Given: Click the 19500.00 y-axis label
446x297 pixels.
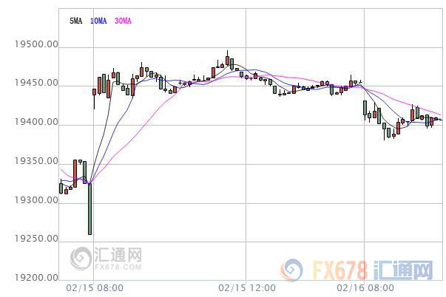Looking at the screenshot, I should [x=36, y=44].
